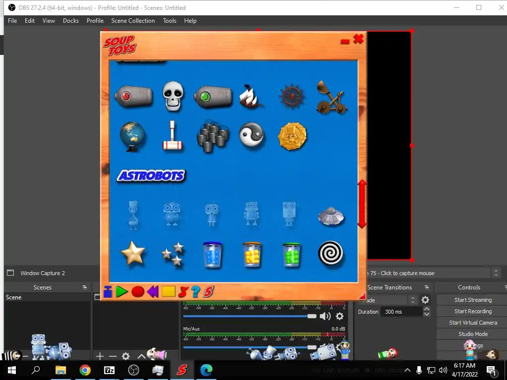The image size is (507, 380).
Task: Click the red vertical scroll arrow handle in Soup Toys
Action: pyautogui.click(x=362, y=204)
